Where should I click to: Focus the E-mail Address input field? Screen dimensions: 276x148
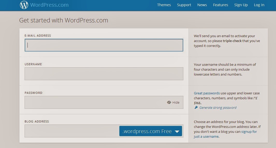[104, 45]
